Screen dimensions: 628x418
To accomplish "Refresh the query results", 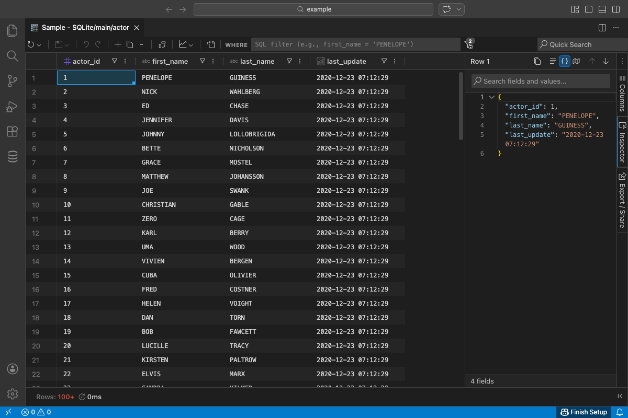I will pyautogui.click(x=30, y=44).
